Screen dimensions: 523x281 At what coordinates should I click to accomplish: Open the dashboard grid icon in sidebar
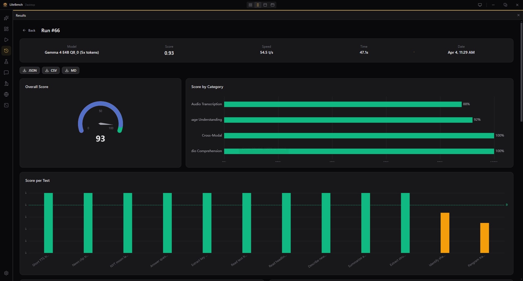coord(6,29)
